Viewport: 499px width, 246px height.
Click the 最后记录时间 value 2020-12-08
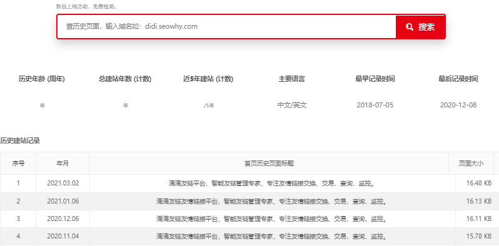458,105
